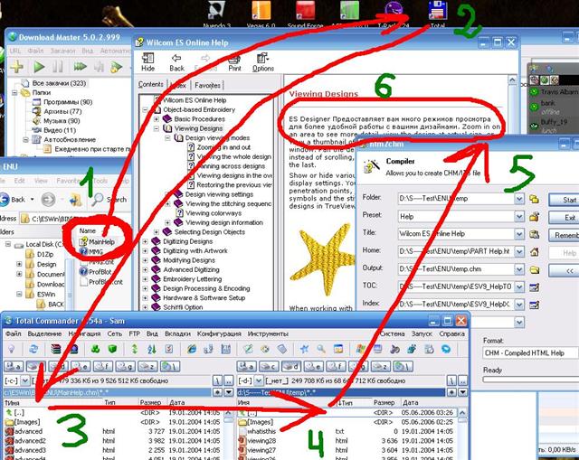Viewport: 579px width, 460px height.
Task: Select the MainHelp file in the Explorer list
Action: [x=97, y=242]
